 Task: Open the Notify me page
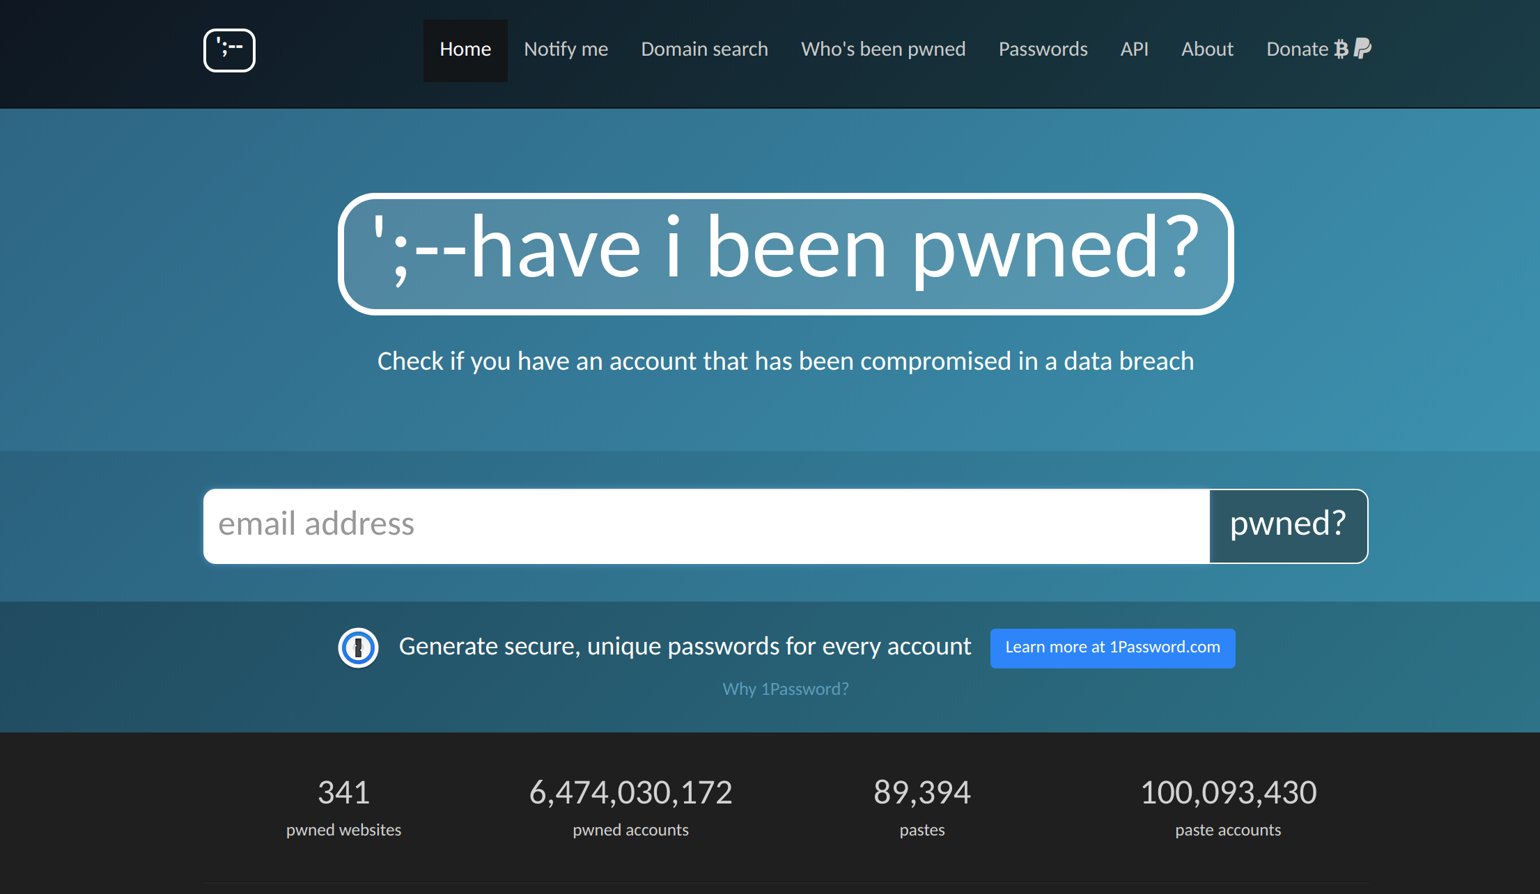[x=566, y=49]
